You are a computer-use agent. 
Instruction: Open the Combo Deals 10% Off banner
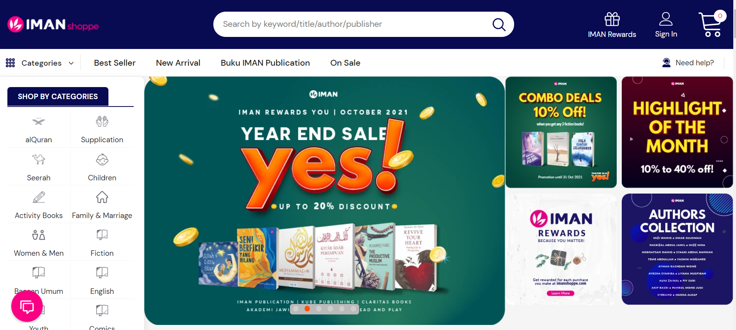(561, 132)
